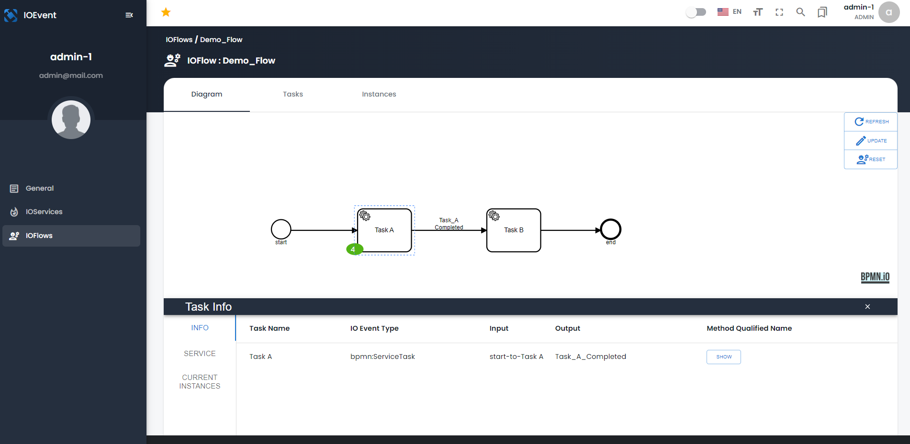Open the SERVICE tab in Task Info
Image resolution: width=910 pixels, height=444 pixels.
[x=200, y=353]
